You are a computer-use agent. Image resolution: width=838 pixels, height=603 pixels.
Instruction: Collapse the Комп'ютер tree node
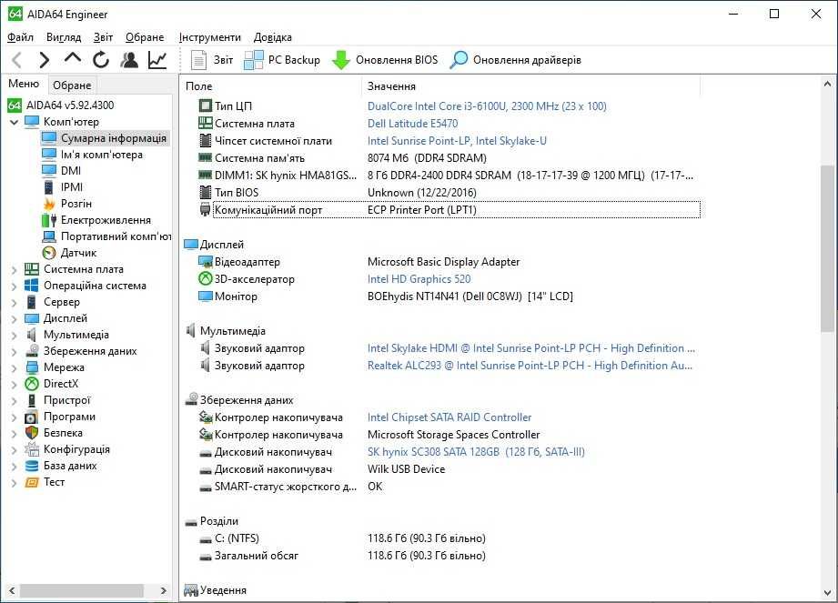click(x=15, y=122)
